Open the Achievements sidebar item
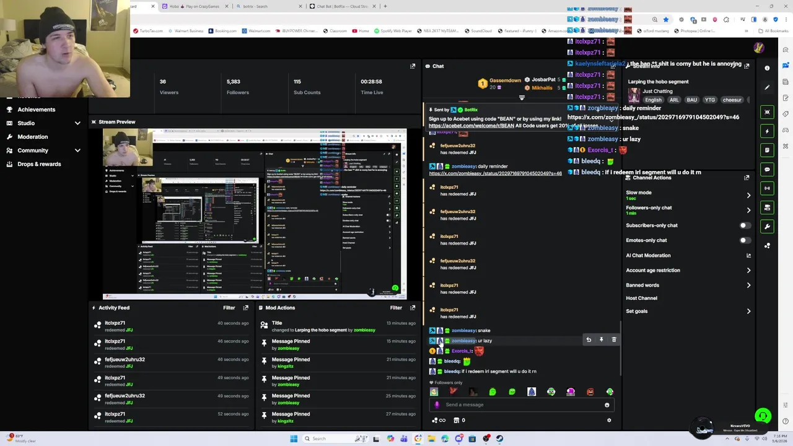This screenshot has width=793, height=446. pos(36,110)
